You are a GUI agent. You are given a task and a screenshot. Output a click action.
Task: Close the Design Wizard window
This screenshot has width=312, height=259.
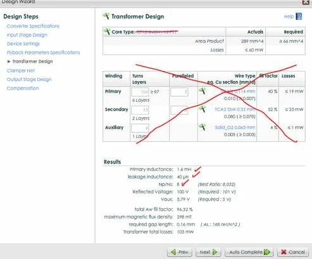click(306, 2)
